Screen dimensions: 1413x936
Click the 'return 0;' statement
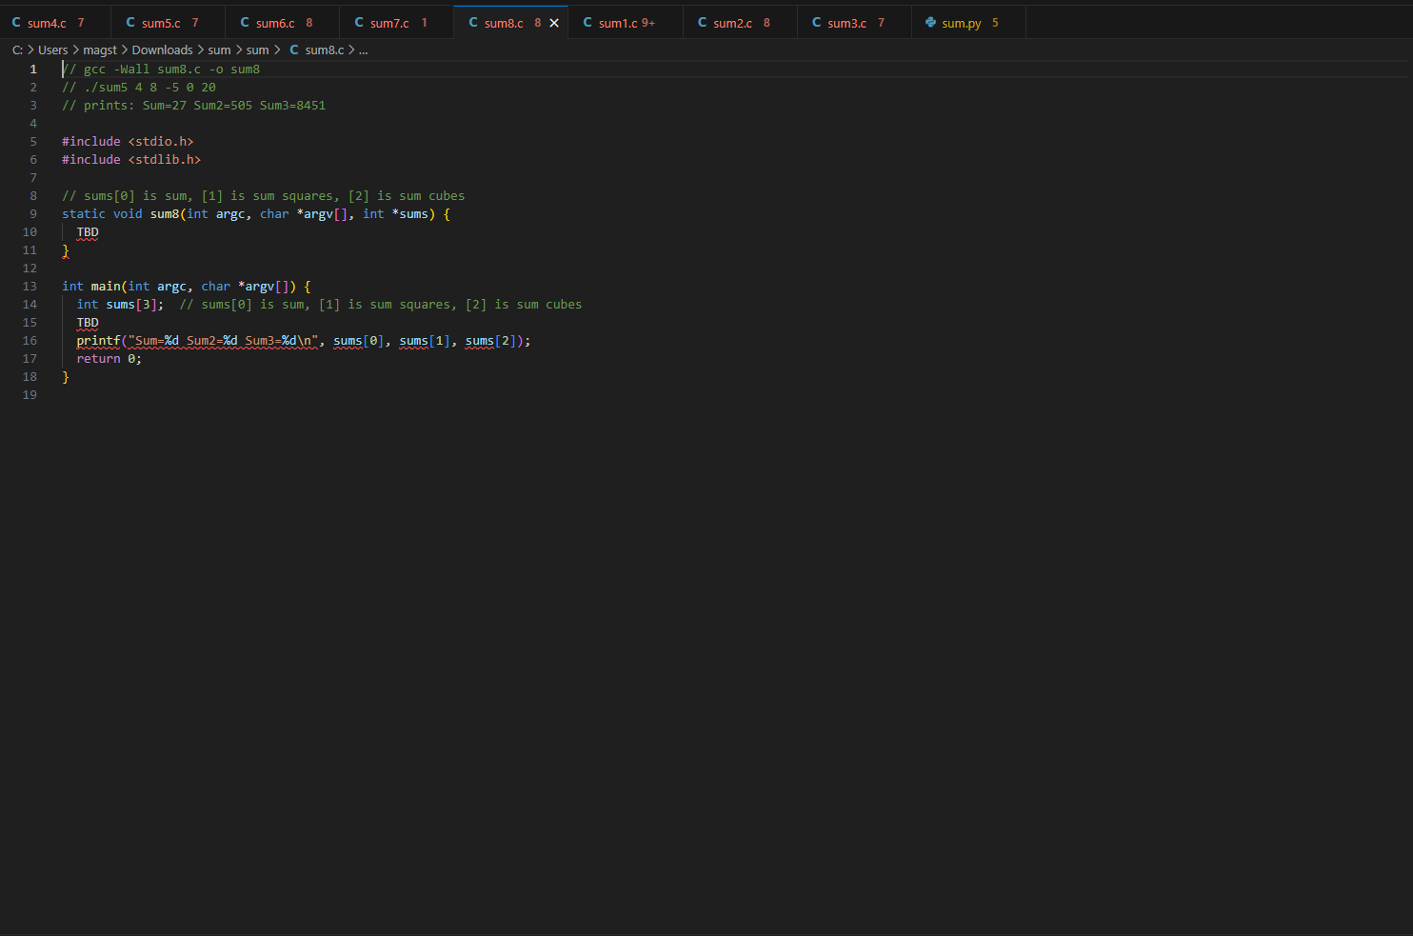point(109,359)
